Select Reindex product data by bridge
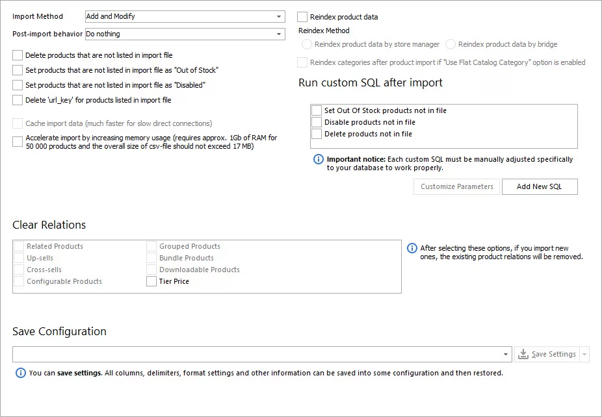 [451, 44]
